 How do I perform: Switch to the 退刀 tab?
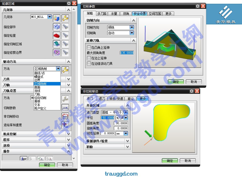tap(102, 99)
